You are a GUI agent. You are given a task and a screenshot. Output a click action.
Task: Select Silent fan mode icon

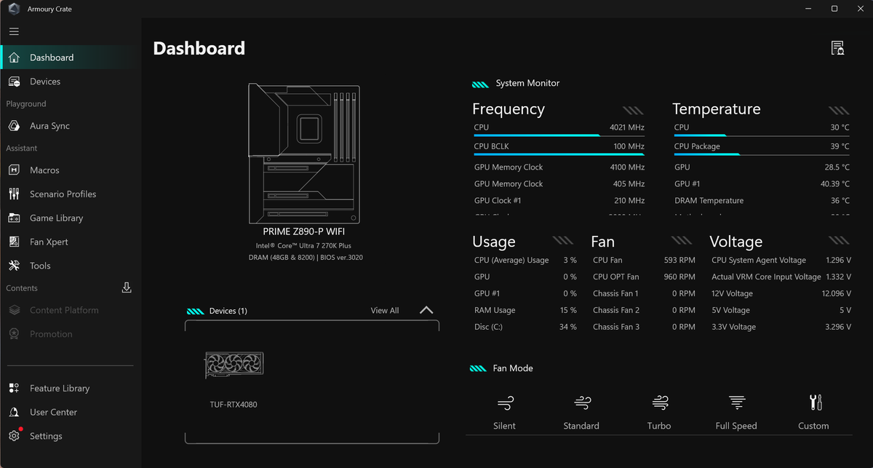pyautogui.click(x=505, y=402)
